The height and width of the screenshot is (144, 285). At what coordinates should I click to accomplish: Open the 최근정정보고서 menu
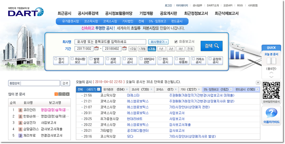[x=196, y=13]
